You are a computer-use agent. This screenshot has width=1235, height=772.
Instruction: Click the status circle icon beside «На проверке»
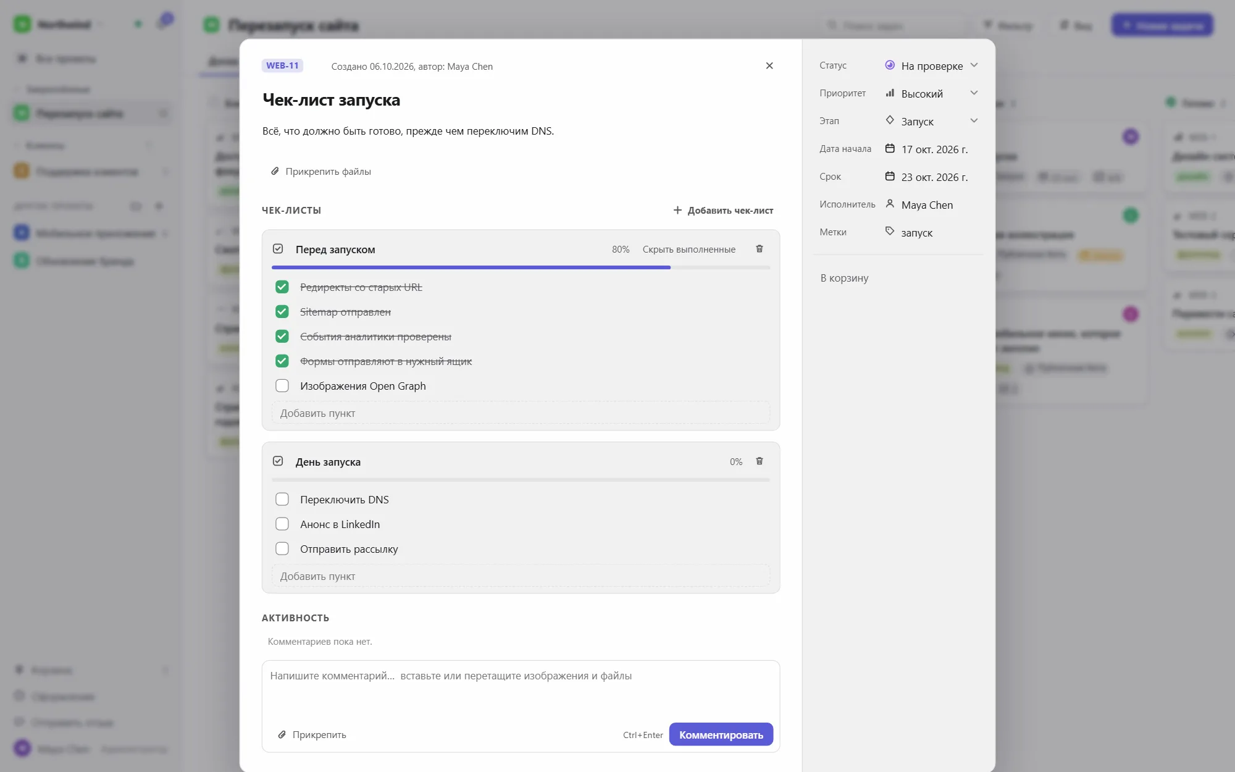(x=890, y=65)
